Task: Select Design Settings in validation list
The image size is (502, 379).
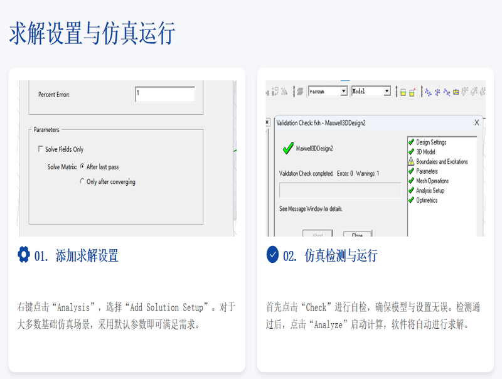Action: (431, 142)
